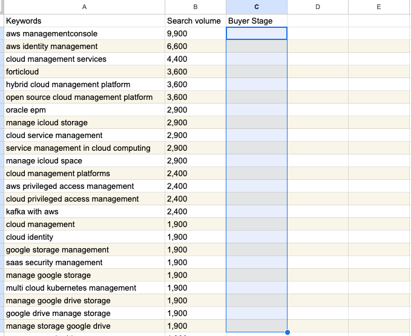Screen dimensions: 411x336
Task: Select the 'manage google storage' cell
Action: tap(84, 275)
